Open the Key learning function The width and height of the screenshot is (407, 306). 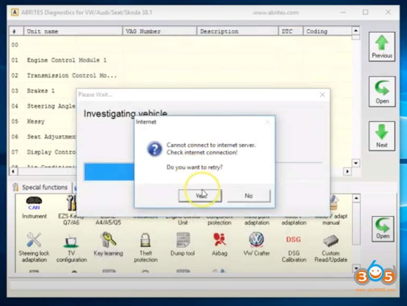tap(108, 244)
